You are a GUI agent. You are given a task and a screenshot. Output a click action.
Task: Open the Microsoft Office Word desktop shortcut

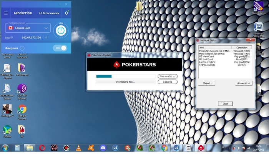click(258, 30)
